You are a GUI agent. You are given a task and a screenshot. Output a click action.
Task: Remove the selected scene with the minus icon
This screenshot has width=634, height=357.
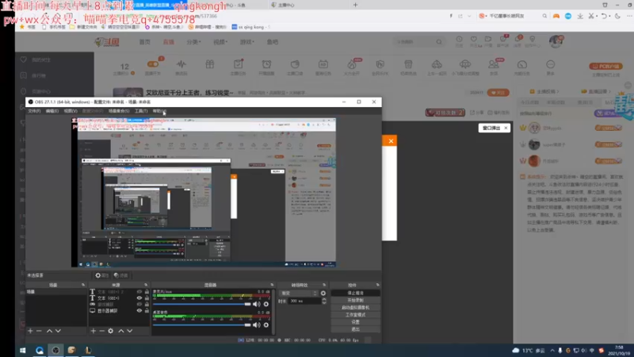coord(39,331)
